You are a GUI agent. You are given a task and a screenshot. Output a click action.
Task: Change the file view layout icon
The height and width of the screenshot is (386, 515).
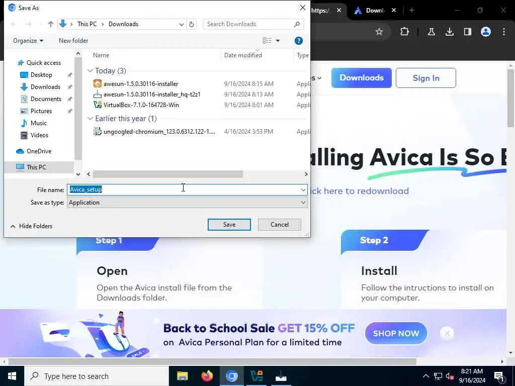pyautogui.click(x=267, y=40)
